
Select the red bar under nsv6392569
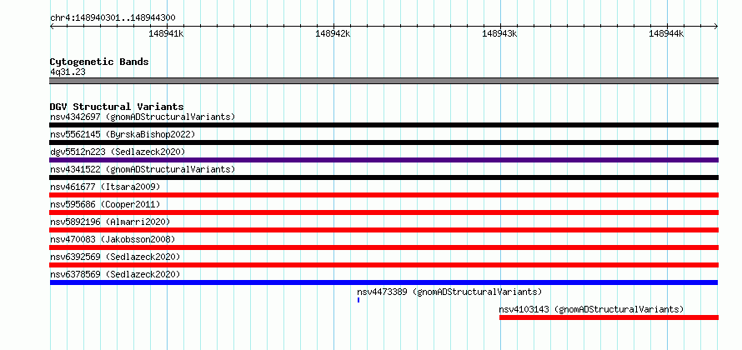click(384, 265)
